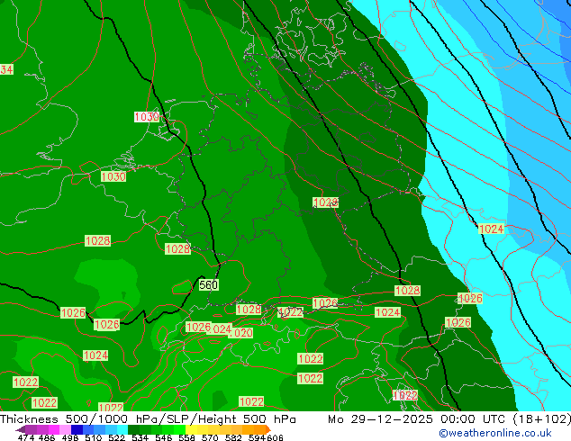Click the 498 legend value

[x=70, y=437]
